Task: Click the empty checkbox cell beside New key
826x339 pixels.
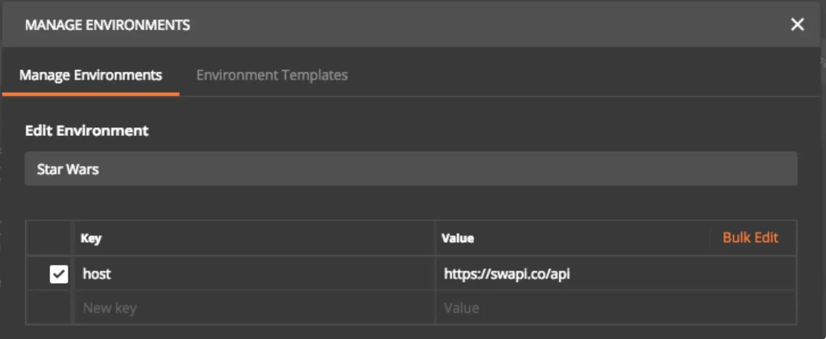Action: pos(49,307)
